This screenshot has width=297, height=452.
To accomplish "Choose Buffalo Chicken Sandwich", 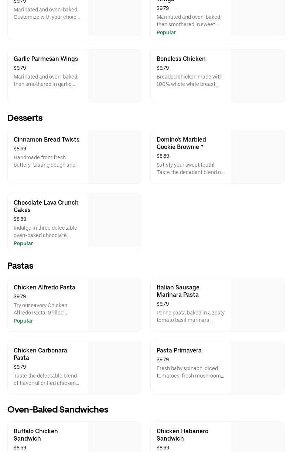I will coord(74,437).
